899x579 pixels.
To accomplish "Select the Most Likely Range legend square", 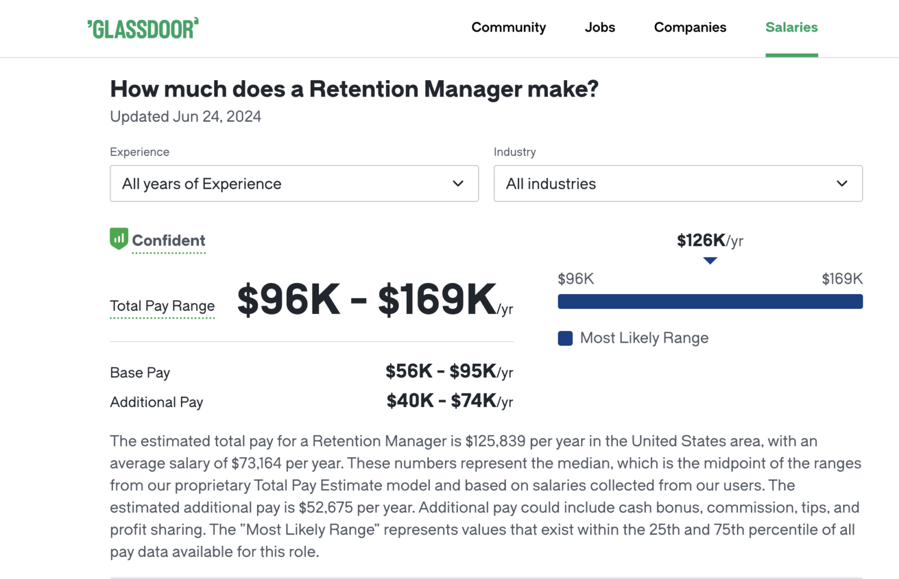I will (x=565, y=338).
